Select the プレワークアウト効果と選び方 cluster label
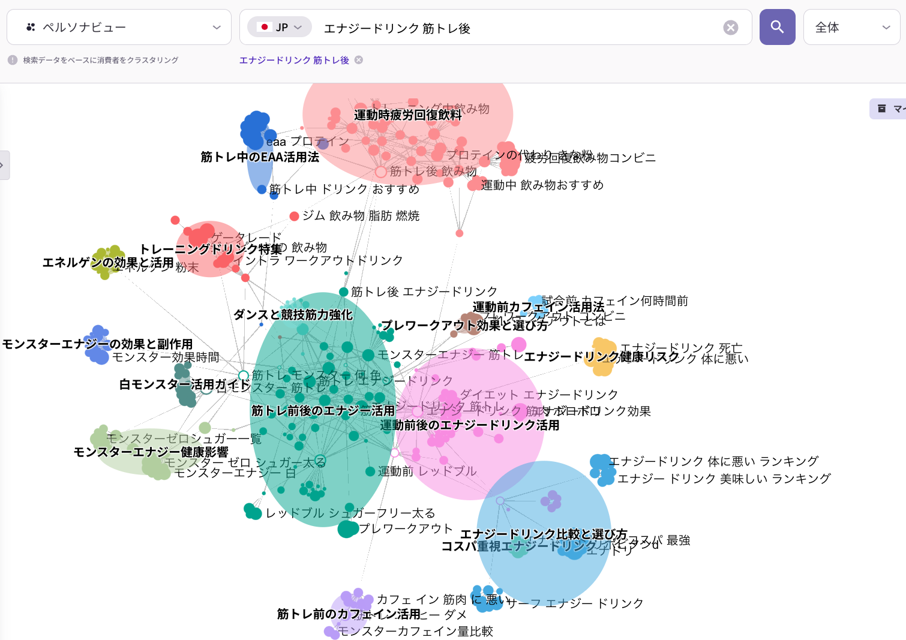This screenshot has height=640, width=906. (x=465, y=325)
